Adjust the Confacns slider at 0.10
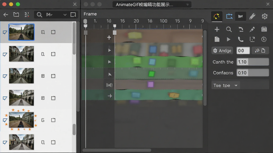The image size is (273, 153). point(253,73)
